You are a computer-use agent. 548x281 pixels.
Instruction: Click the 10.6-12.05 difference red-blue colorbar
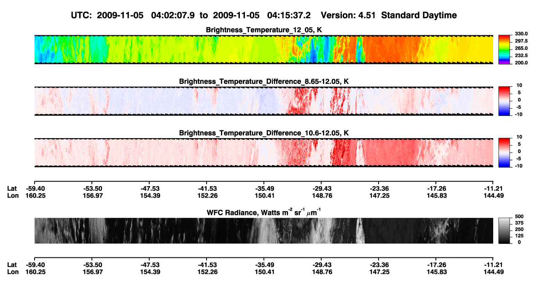tap(504, 152)
